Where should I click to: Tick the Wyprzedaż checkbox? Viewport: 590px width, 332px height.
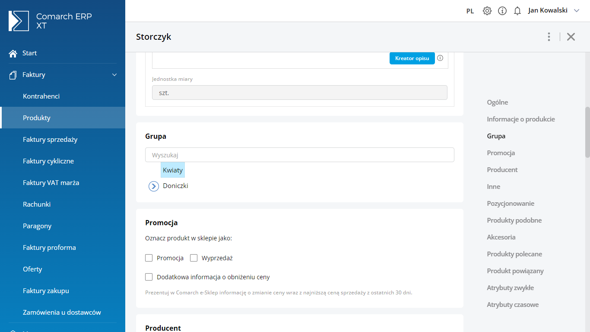[x=194, y=258]
